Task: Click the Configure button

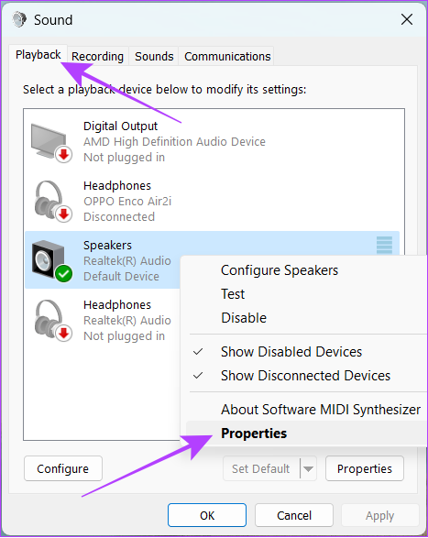Action: pyautogui.click(x=63, y=468)
